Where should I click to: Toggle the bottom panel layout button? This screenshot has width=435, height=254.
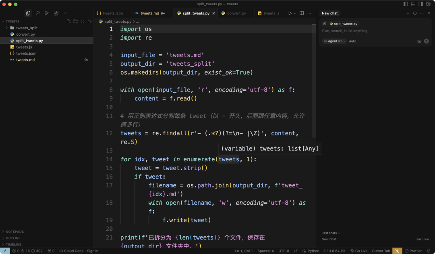(413, 4)
